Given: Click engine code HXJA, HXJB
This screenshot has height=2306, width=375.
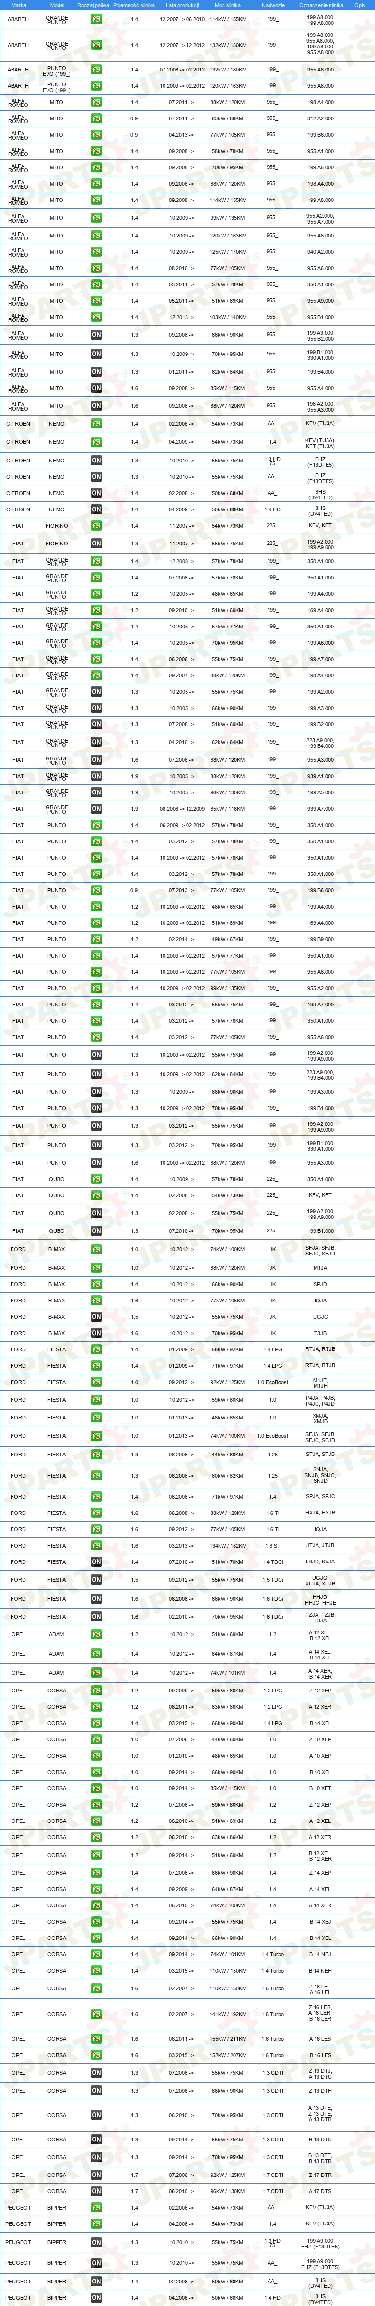Looking at the screenshot, I should [320, 1512].
